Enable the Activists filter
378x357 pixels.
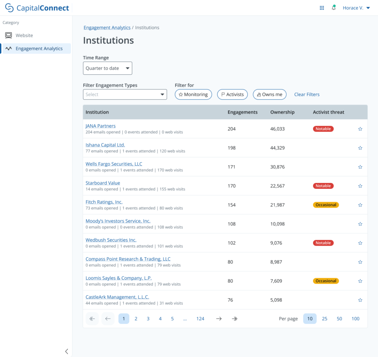click(232, 94)
